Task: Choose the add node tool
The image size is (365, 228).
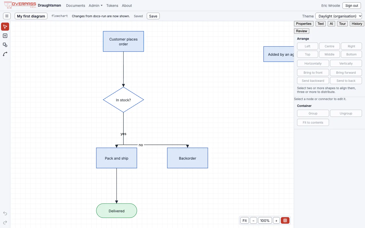Action: coord(5,36)
